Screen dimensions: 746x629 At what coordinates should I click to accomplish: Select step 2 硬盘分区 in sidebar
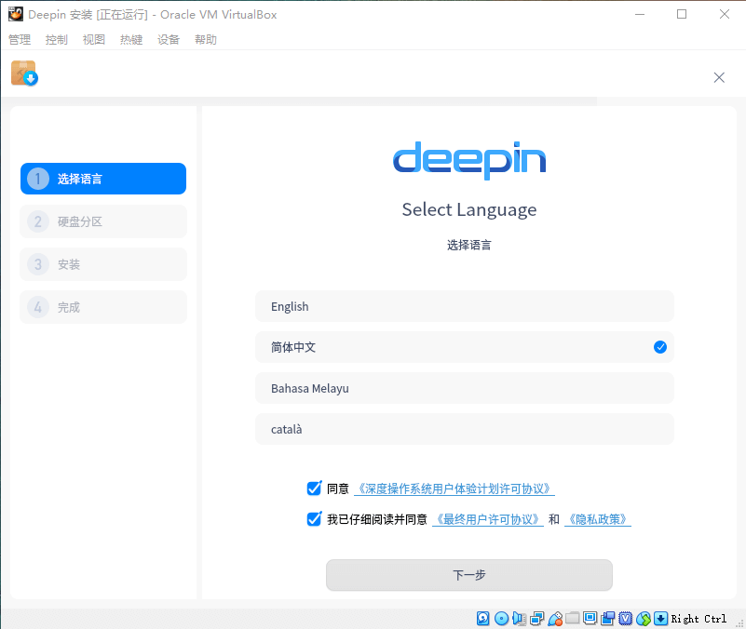[x=103, y=221]
